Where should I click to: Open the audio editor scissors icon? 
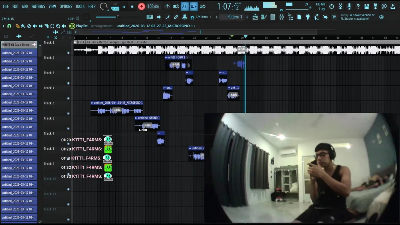[340, 6]
